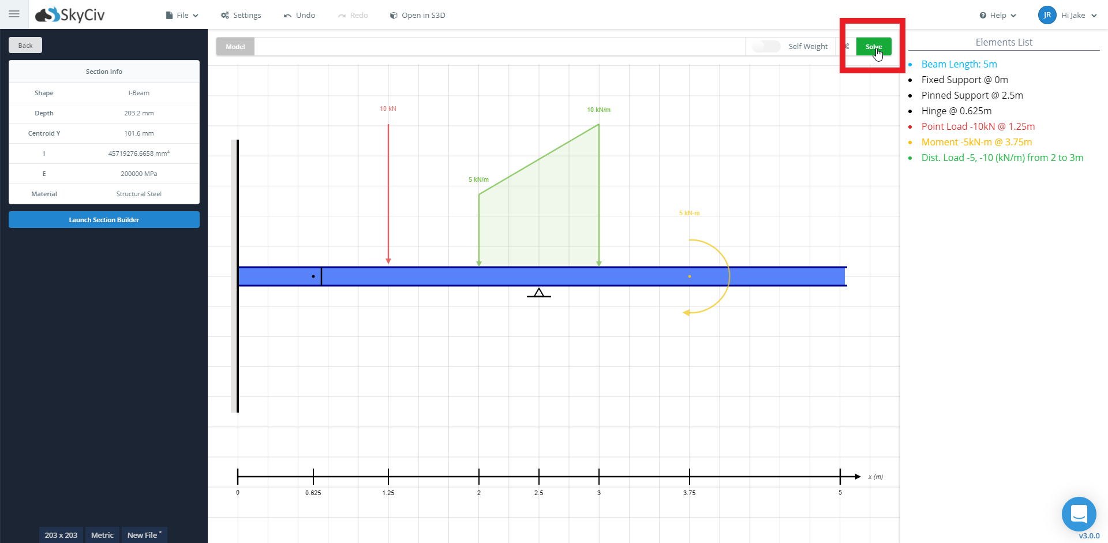Click the Structural Steel material value
Viewport: 1108px width, 543px height.
[139, 194]
